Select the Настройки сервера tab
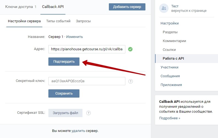 coord(24,21)
